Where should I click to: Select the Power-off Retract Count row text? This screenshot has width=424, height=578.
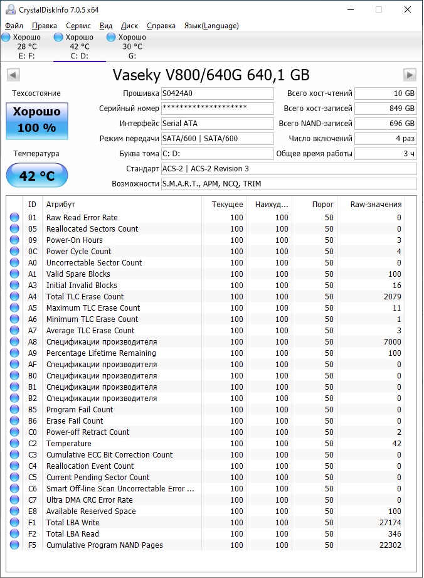[x=88, y=432]
